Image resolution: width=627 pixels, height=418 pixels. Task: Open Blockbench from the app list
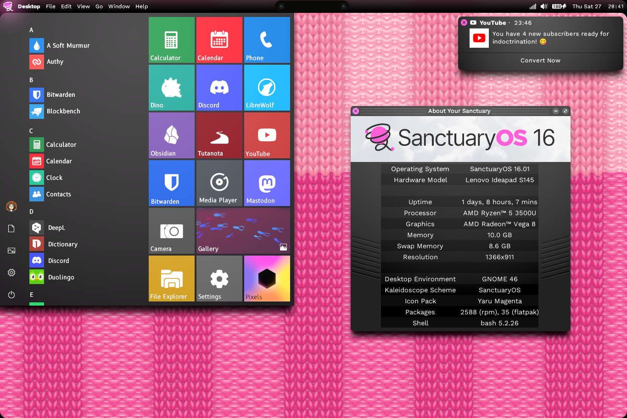coord(63,111)
